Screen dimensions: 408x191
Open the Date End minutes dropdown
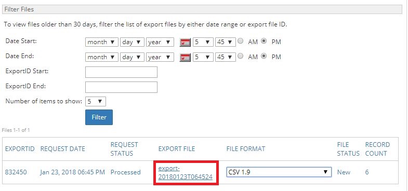[226, 57]
